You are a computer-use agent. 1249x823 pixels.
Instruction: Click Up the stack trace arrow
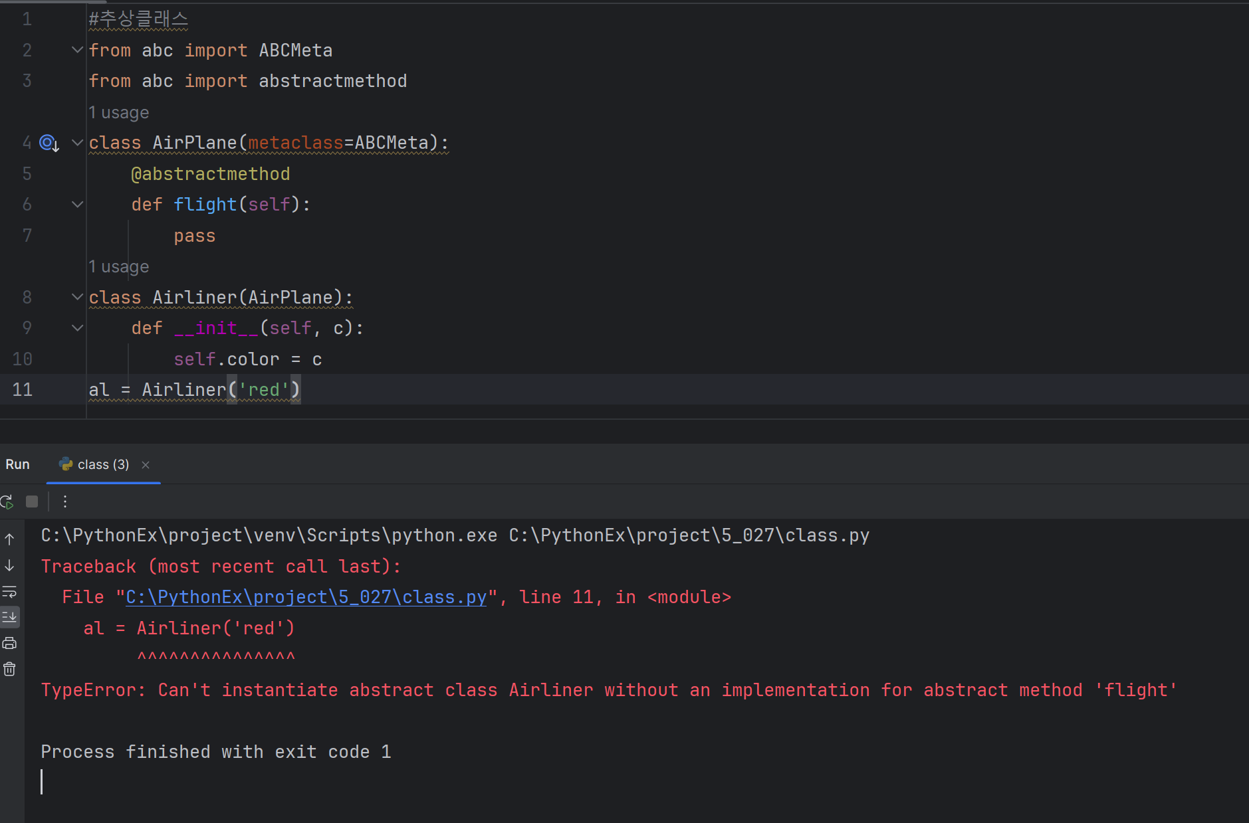pyautogui.click(x=9, y=539)
